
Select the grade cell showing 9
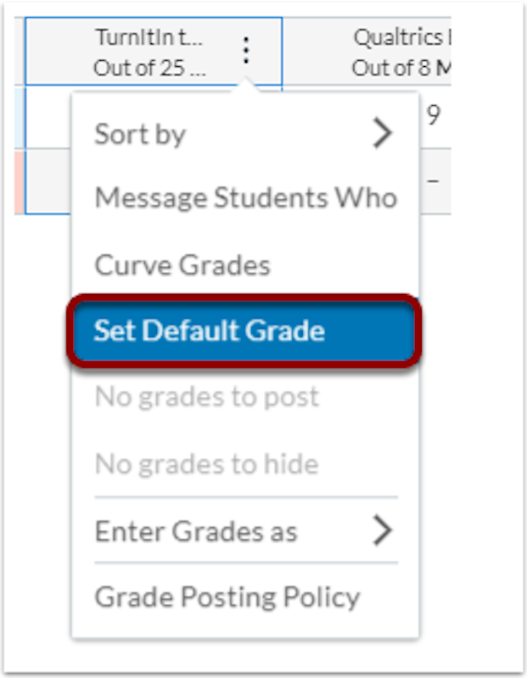point(433,116)
